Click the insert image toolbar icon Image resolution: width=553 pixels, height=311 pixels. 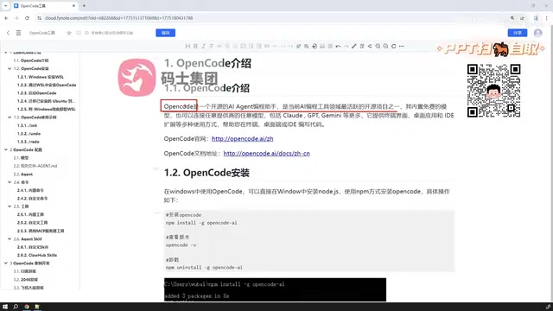322,46
